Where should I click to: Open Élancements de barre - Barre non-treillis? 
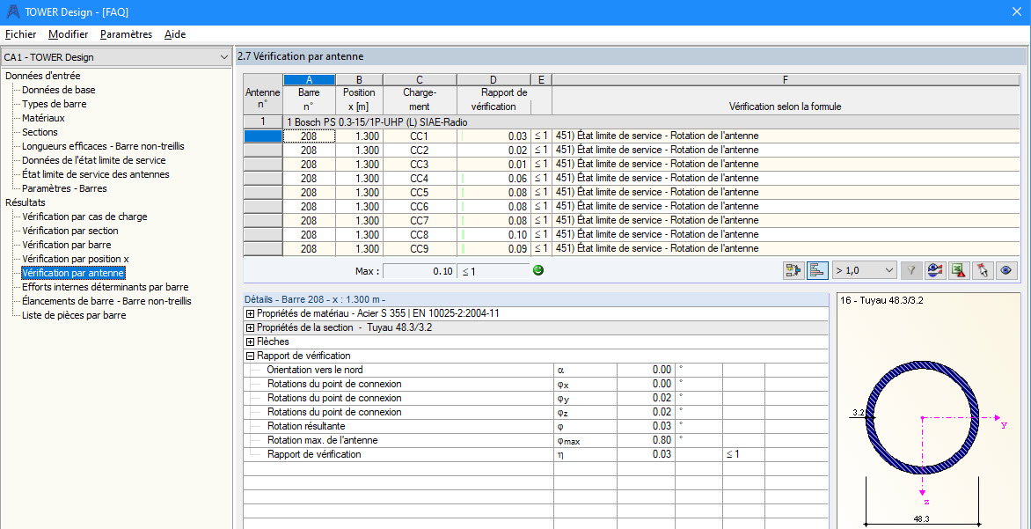(106, 301)
